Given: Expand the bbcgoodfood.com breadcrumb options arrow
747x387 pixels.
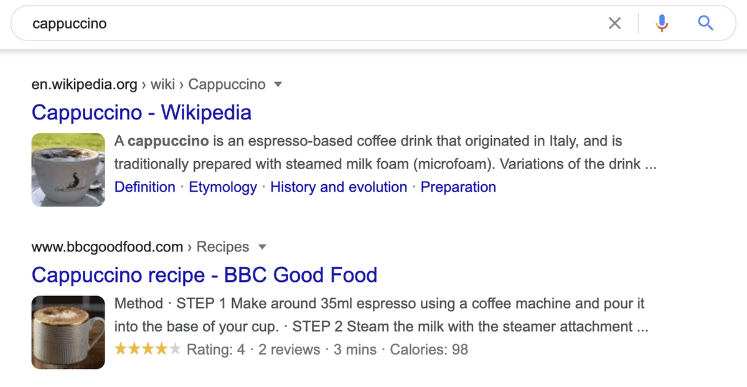Looking at the screenshot, I should 262,247.
